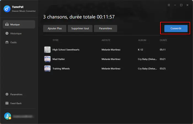Click the DURÉE column header
Screen dimensions: 193x124
click(x=163, y=40)
